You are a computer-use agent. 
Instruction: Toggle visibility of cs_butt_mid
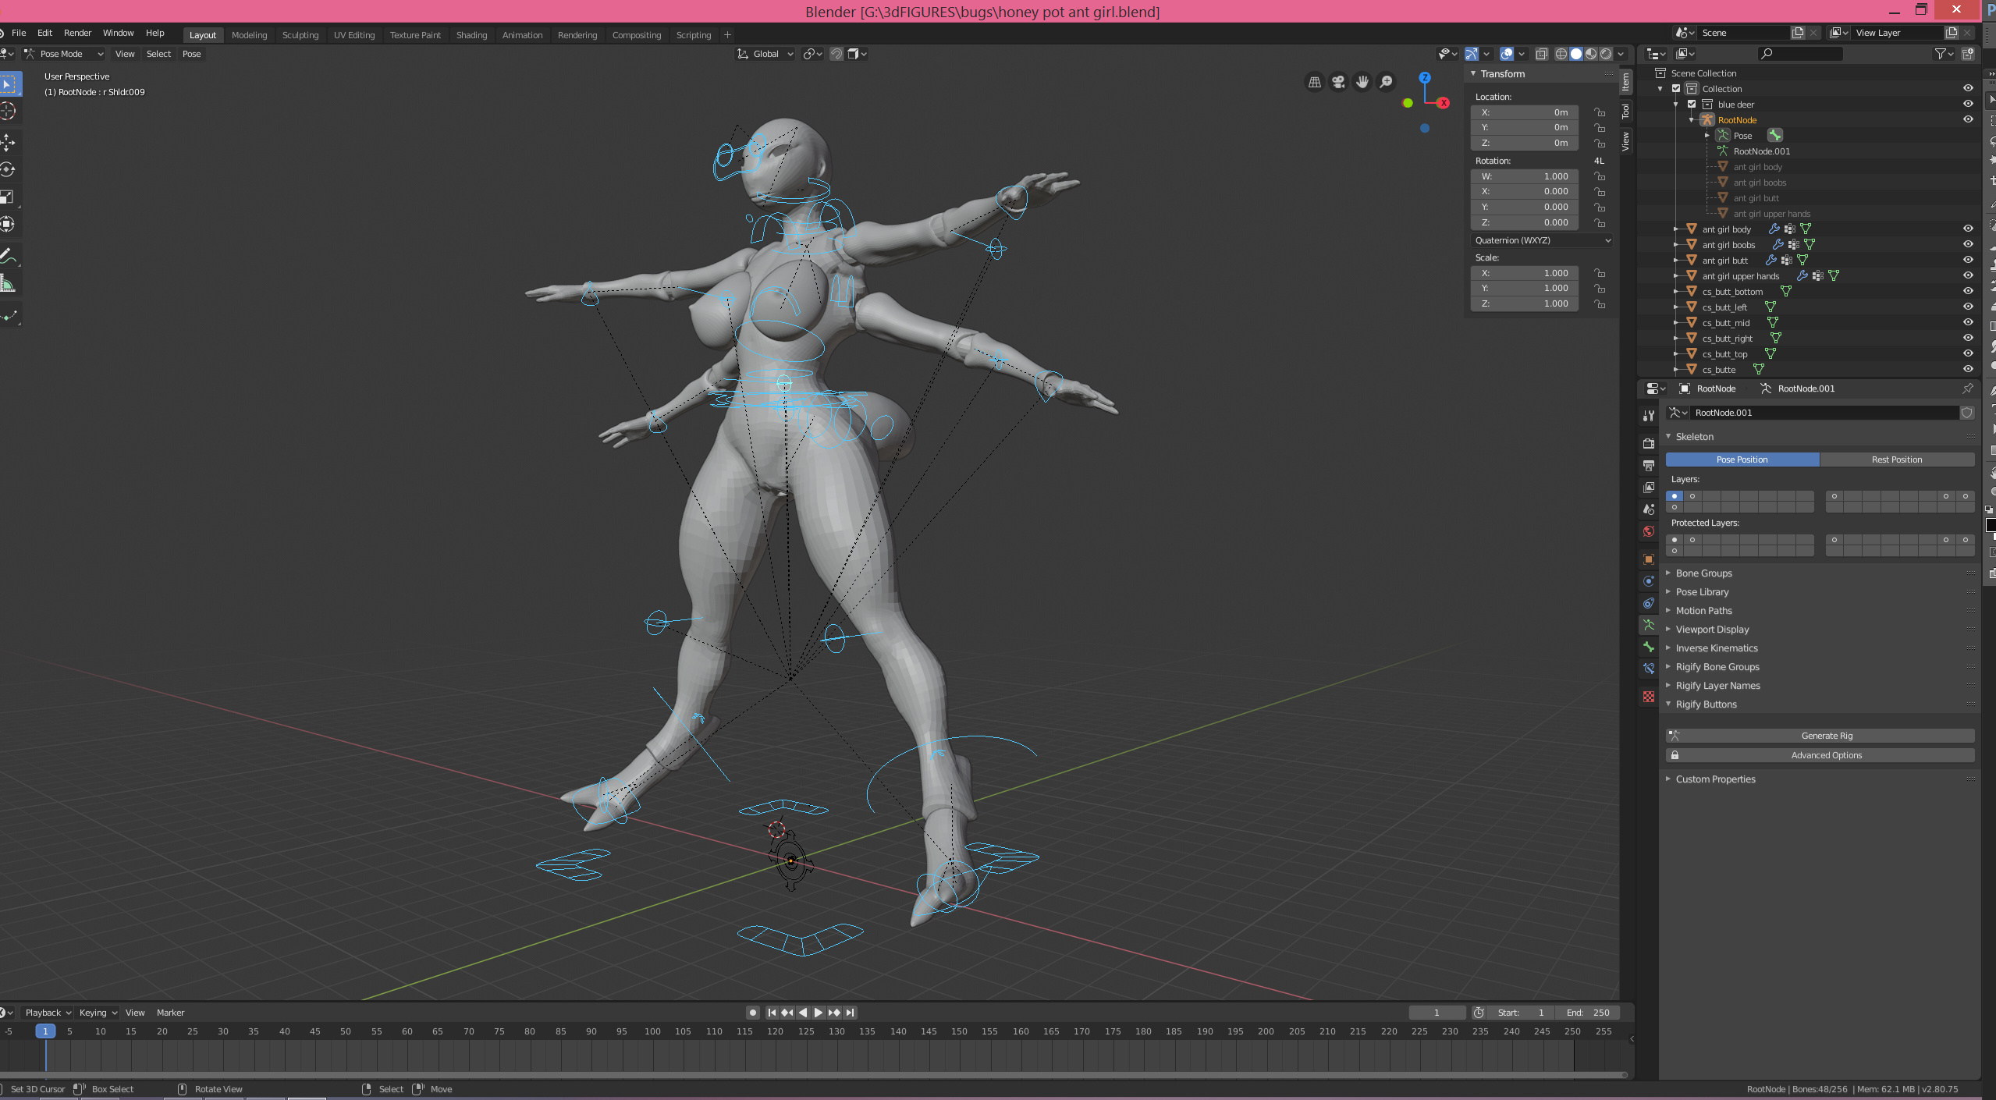1968,322
